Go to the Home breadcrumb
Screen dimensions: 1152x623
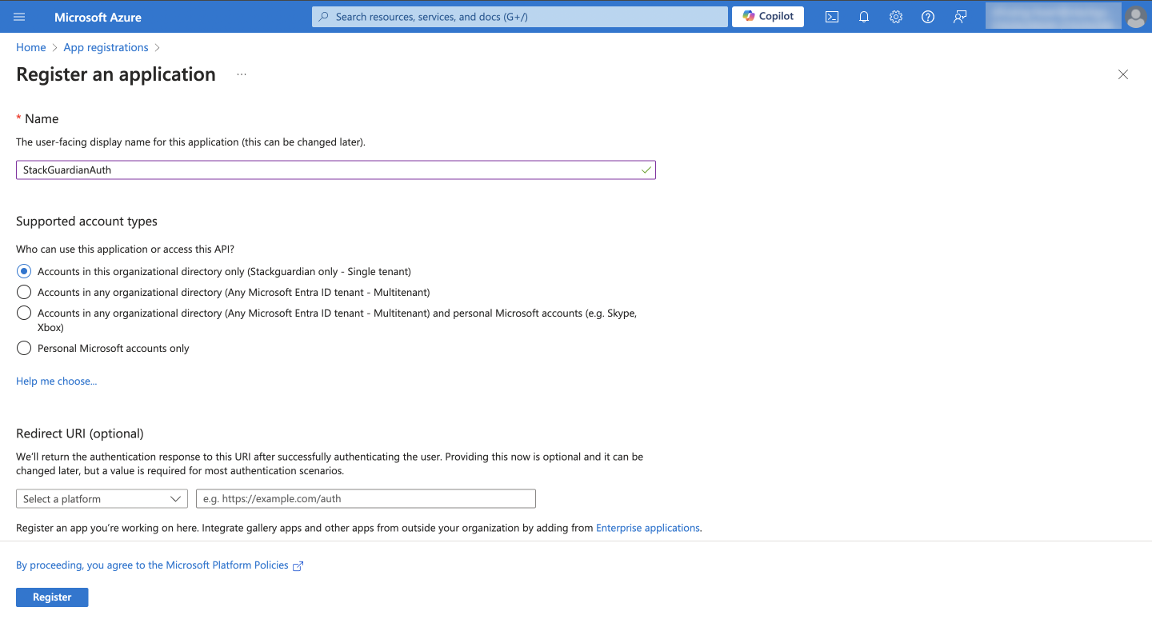[x=30, y=48]
